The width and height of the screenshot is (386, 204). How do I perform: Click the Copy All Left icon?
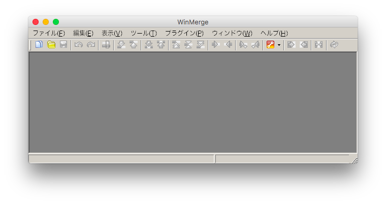304,45
